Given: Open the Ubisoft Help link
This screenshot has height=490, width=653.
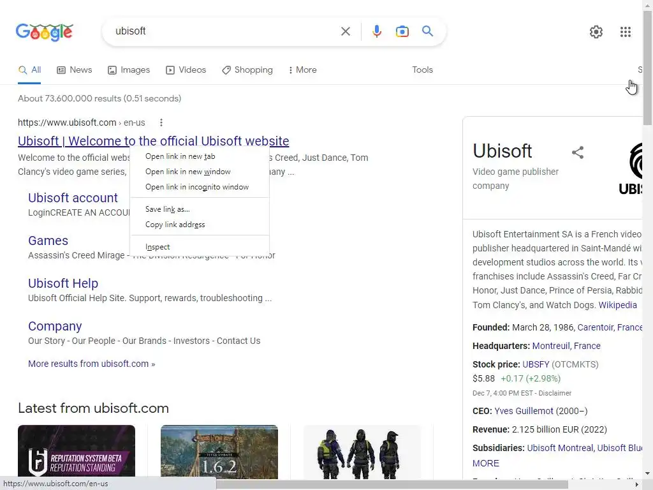Looking at the screenshot, I should click(x=63, y=283).
